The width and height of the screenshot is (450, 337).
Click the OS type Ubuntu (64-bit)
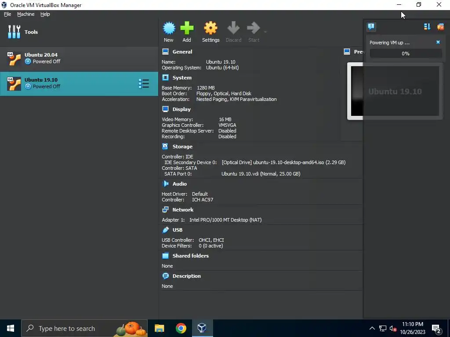(x=222, y=68)
